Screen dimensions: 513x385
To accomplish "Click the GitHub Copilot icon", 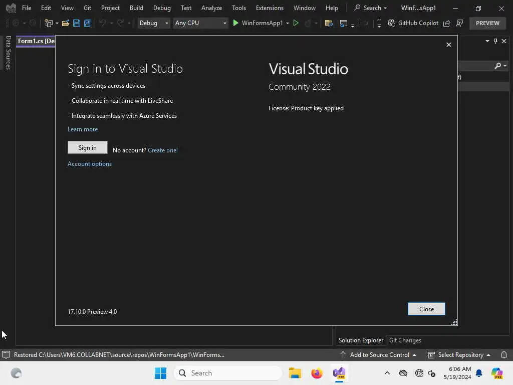I will pos(391,23).
